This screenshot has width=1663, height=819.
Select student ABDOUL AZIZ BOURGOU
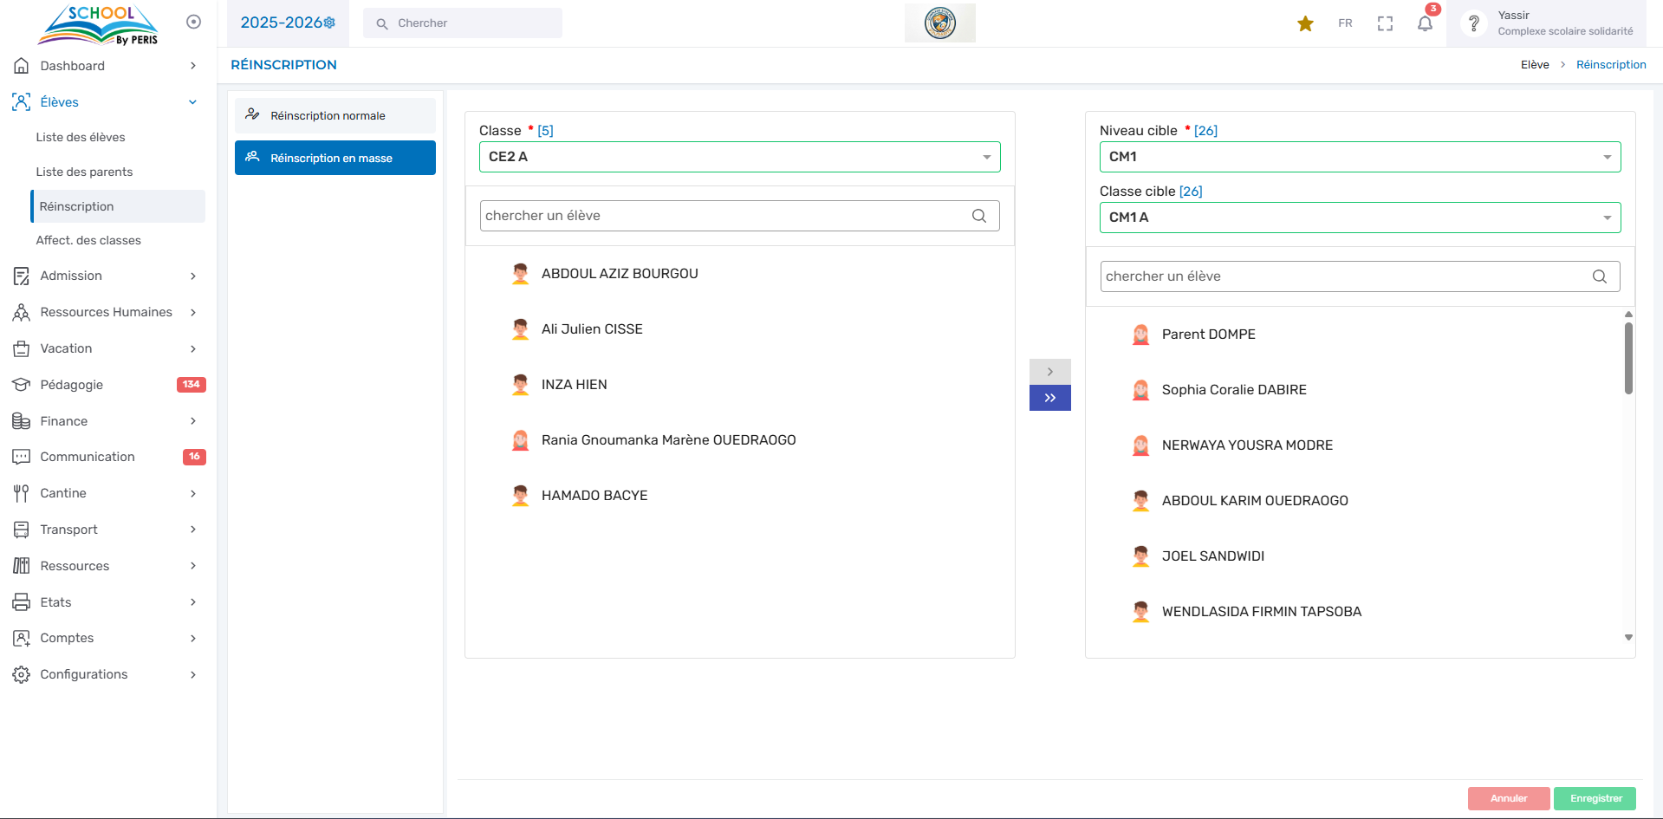pyautogui.click(x=619, y=274)
